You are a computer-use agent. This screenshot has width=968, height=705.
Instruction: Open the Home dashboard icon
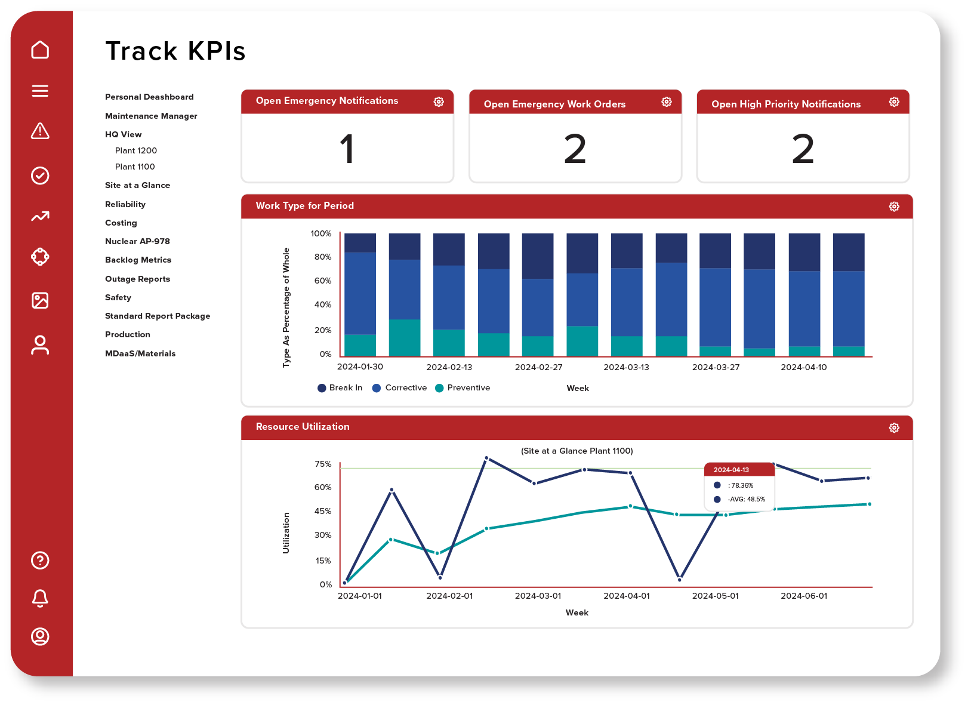40,50
